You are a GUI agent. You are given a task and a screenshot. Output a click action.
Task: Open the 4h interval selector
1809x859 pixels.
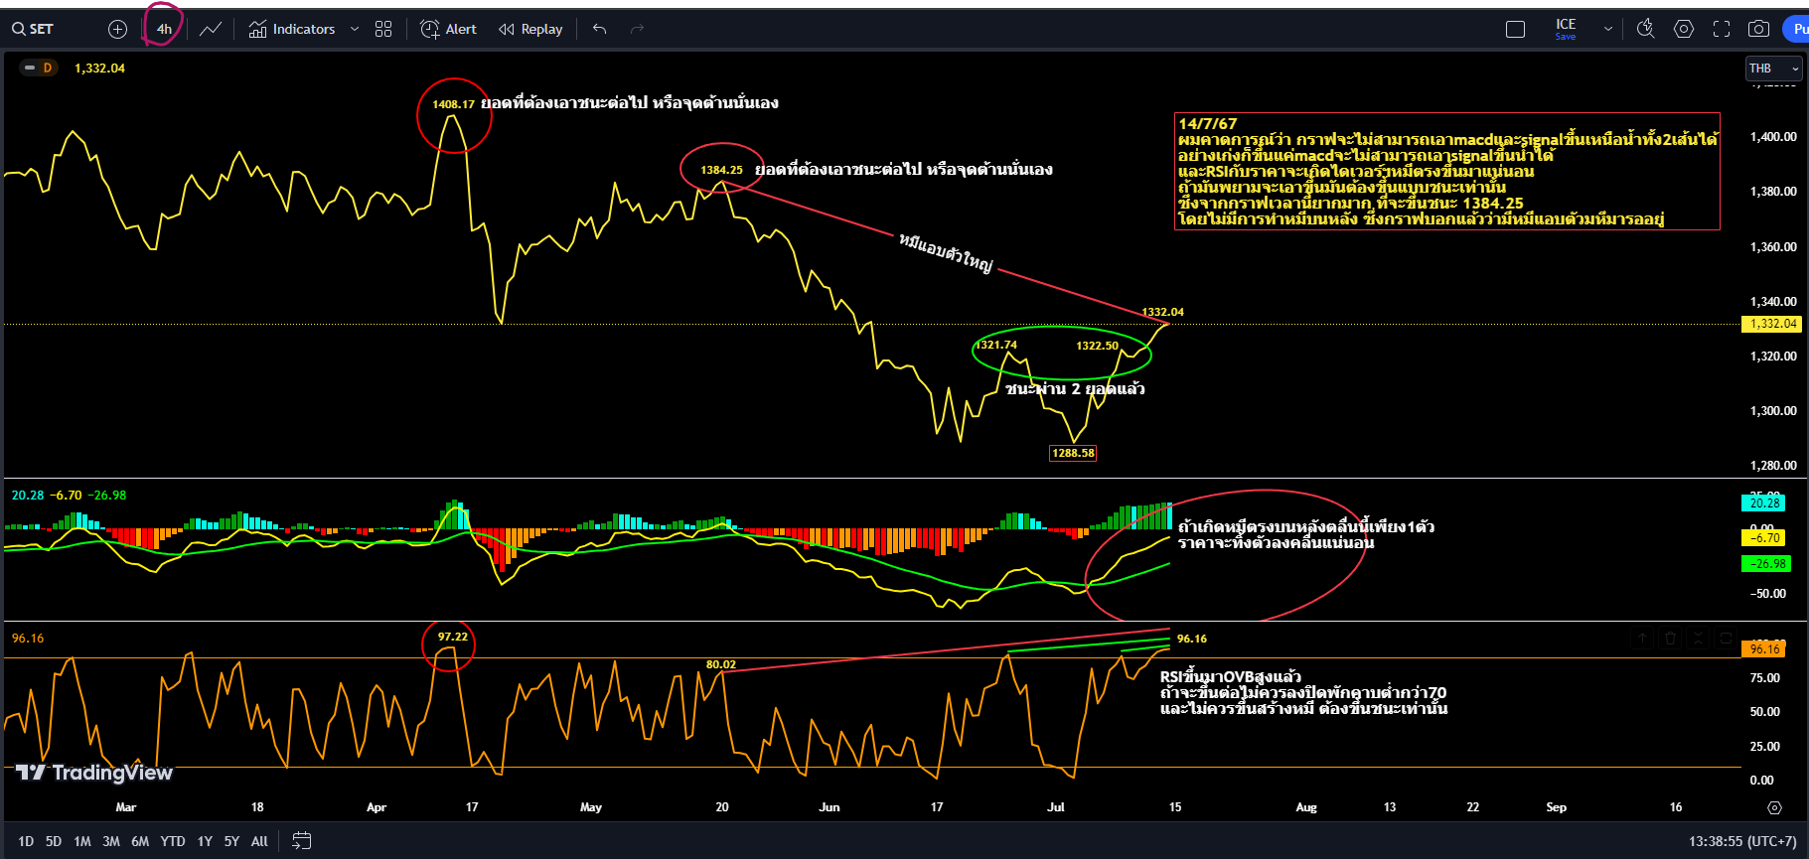[164, 29]
